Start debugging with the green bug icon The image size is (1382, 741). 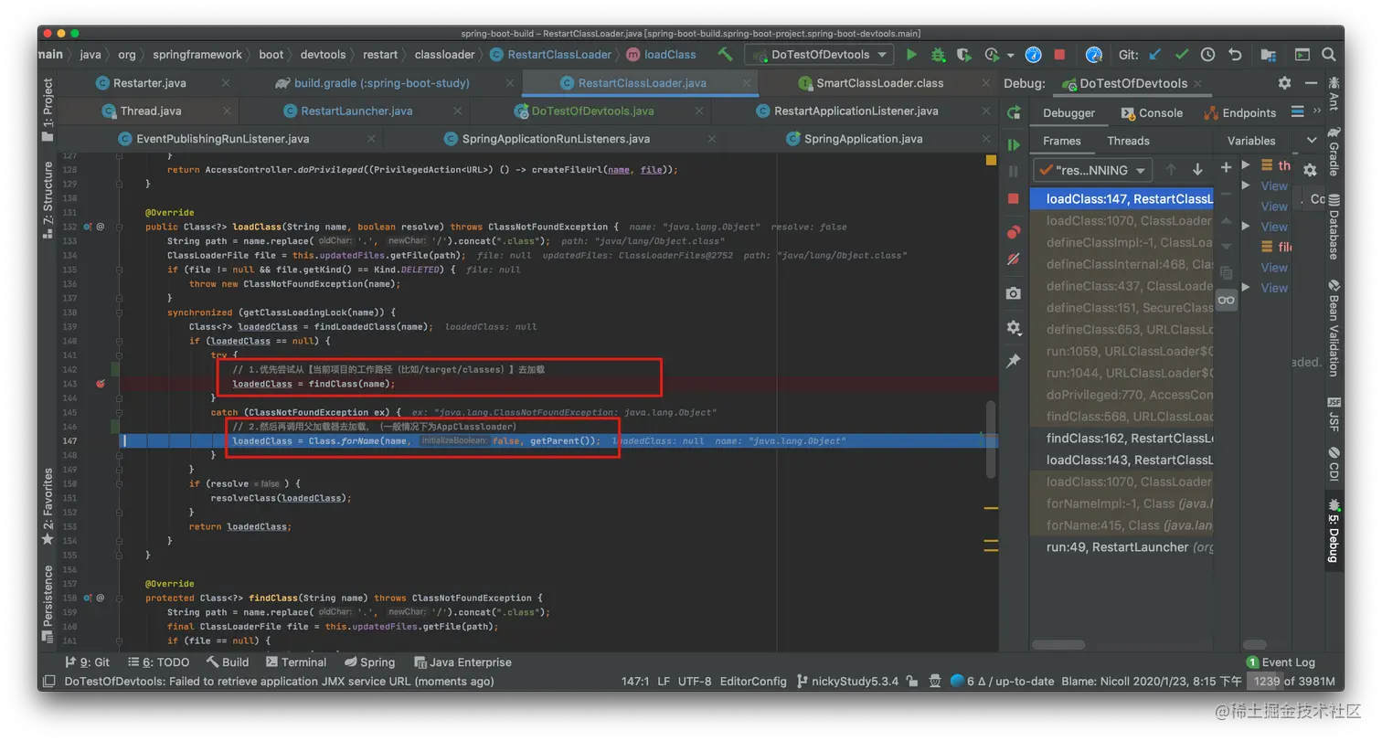click(937, 54)
